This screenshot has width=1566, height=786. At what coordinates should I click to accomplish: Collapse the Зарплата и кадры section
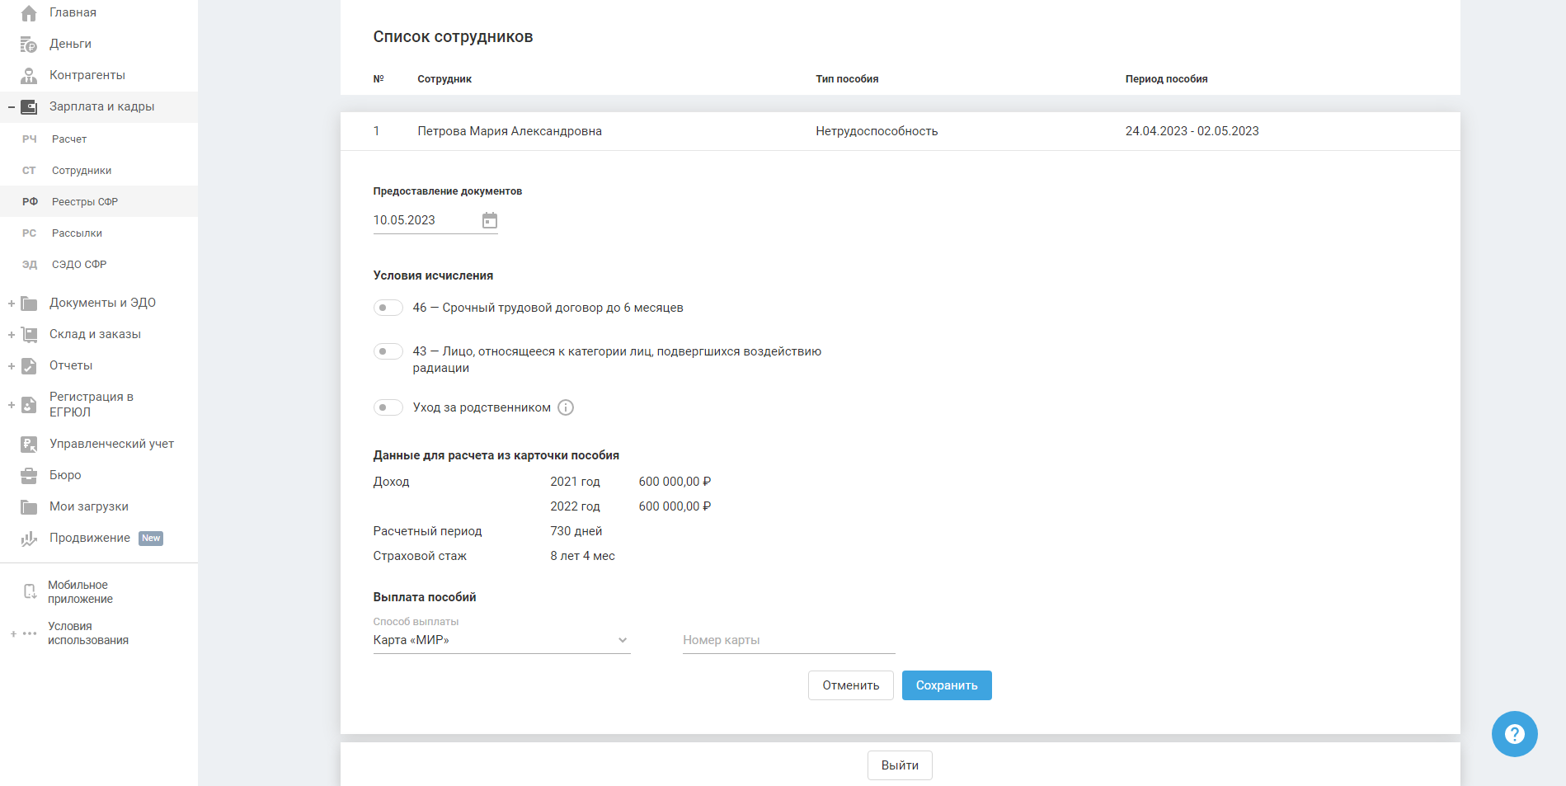pyautogui.click(x=12, y=107)
